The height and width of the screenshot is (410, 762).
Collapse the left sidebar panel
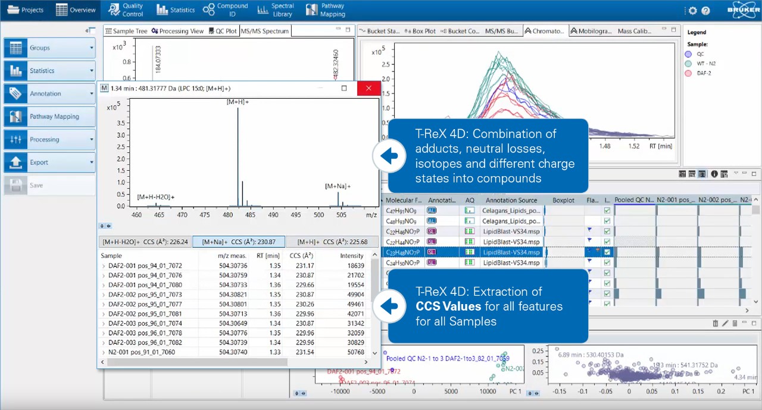tap(90, 30)
